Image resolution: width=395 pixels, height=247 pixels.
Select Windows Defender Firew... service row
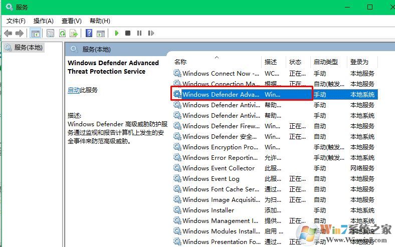tap(275, 126)
